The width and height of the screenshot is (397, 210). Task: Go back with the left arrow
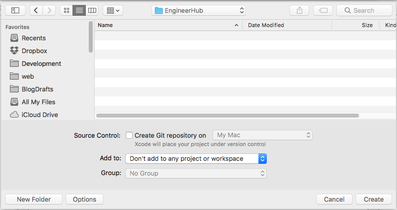pos(36,10)
